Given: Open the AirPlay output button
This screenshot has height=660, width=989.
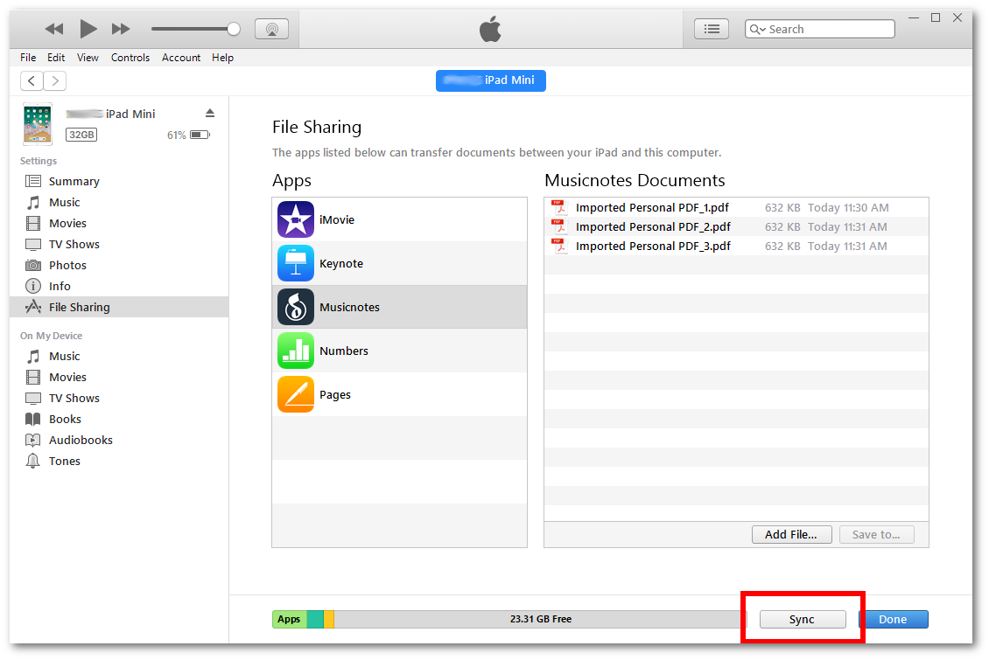Looking at the screenshot, I should [x=272, y=29].
